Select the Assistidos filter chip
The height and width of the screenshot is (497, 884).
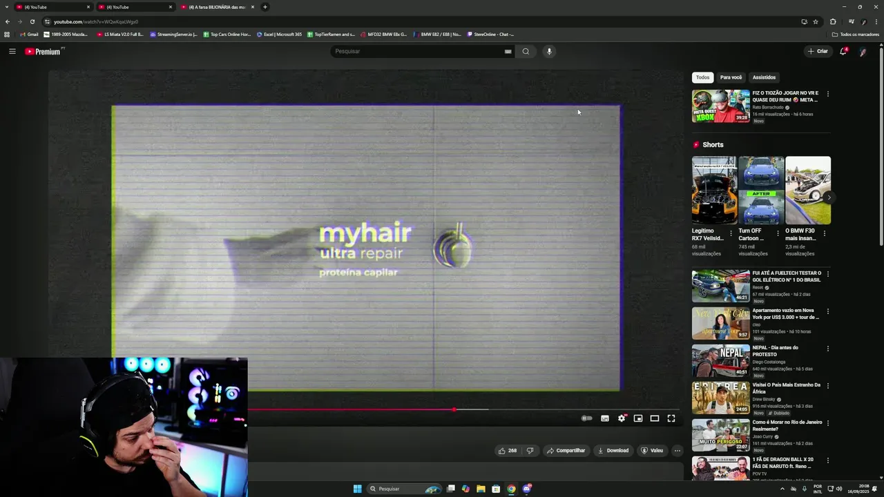(x=764, y=77)
